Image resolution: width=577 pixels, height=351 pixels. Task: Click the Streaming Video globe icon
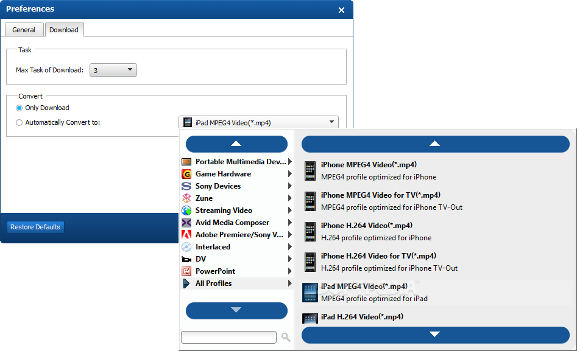[186, 210]
